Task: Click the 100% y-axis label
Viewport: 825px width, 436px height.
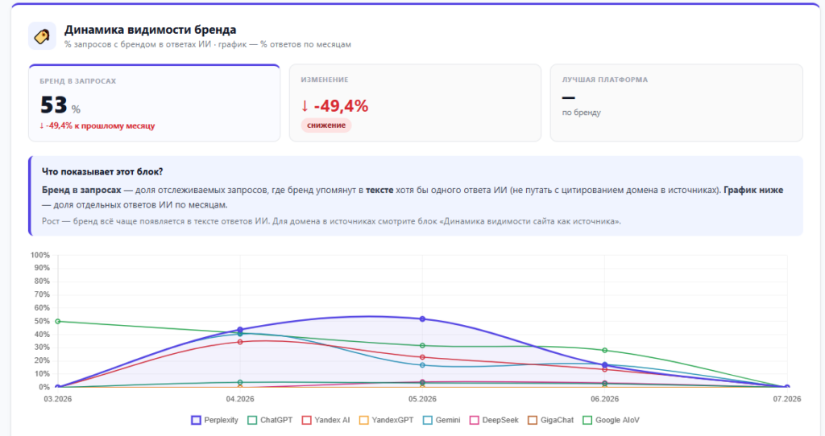Action: pos(40,255)
